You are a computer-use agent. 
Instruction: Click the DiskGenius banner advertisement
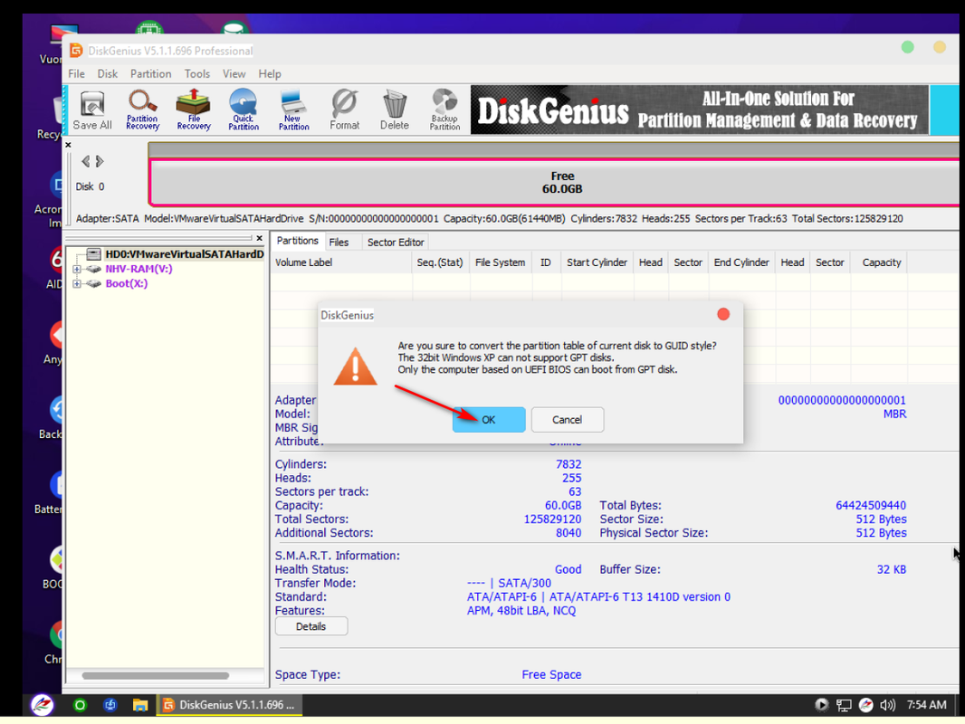699,110
